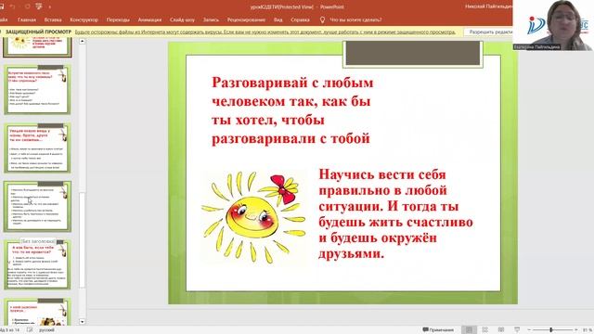Switch to the Конструктор tab
This screenshot has width=594, height=334.
84,19
